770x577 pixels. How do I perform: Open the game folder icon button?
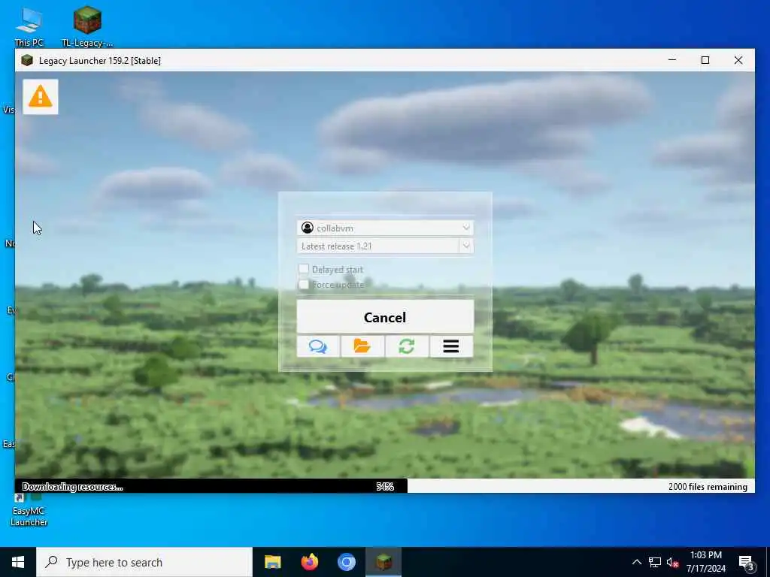point(362,346)
